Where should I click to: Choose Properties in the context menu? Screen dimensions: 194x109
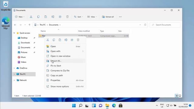65,80
